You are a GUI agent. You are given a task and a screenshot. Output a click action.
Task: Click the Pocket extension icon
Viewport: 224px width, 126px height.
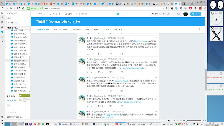(190, 8)
